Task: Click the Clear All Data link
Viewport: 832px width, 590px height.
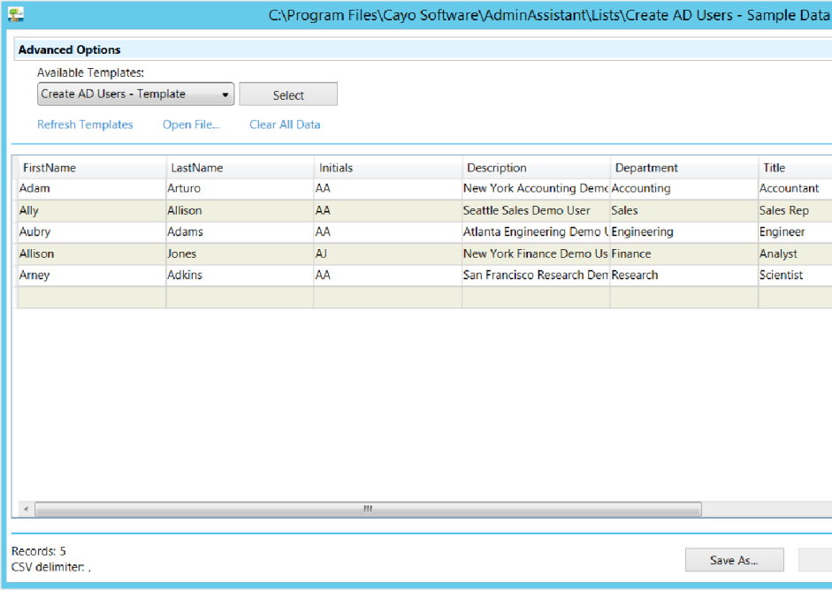Action: tap(285, 125)
